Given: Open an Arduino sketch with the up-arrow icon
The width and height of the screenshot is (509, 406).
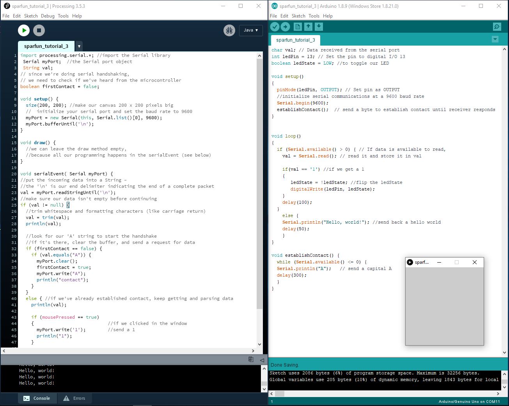Looking at the screenshot, I should (308, 26).
